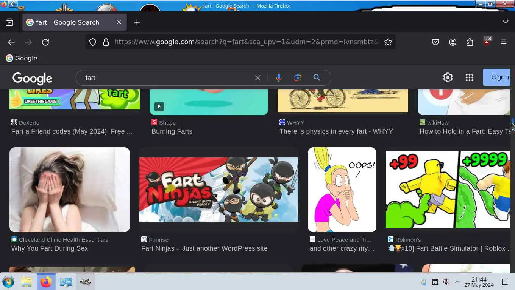This screenshot has height=290, width=515.
Task: Open Cleveland Clinic woman covering face thumbnail
Action: (70, 190)
